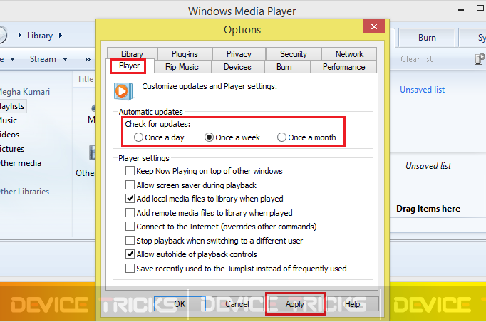
Task: Uncheck Add local media files to library
Action: click(130, 199)
